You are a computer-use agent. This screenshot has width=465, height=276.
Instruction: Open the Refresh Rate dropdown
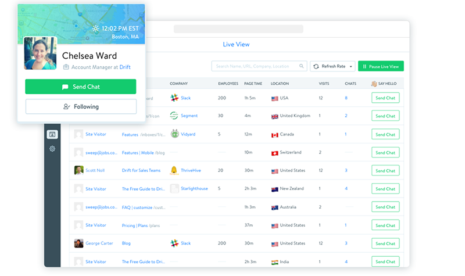[x=332, y=66]
